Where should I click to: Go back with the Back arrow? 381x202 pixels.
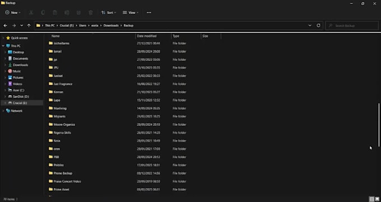tap(6, 26)
